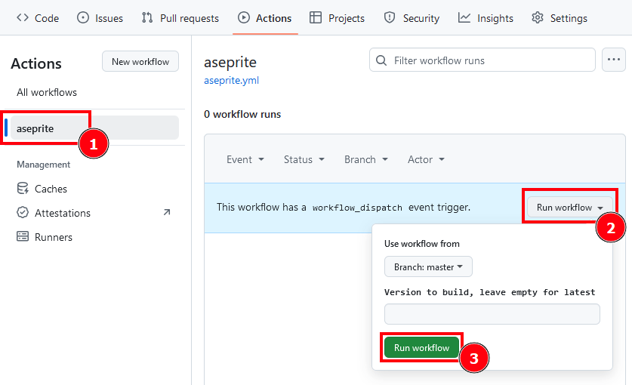Click "Version to build, leave empty for latest" label
The image size is (632, 385).
coord(490,292)
